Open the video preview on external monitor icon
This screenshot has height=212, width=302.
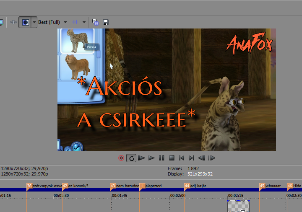pos(1,22)
